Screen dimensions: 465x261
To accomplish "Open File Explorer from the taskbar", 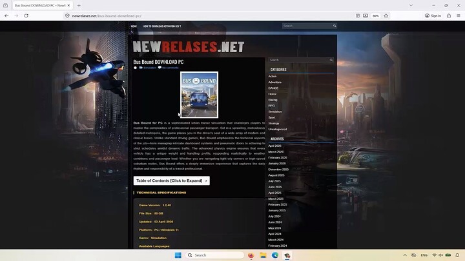I will tap(263, 255).
